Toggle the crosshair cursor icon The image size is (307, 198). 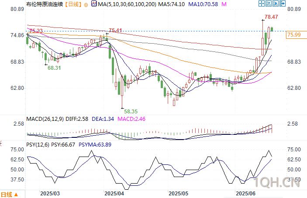[262, 3]
